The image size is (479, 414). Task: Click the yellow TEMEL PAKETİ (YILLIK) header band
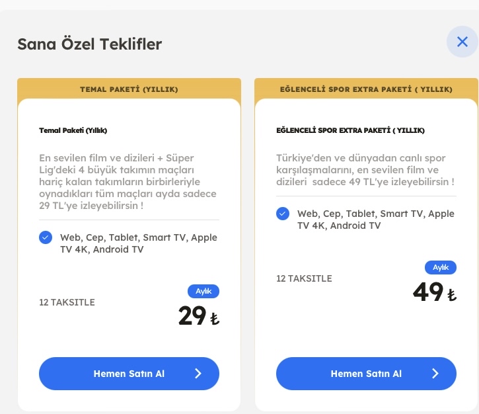(129, 89)
